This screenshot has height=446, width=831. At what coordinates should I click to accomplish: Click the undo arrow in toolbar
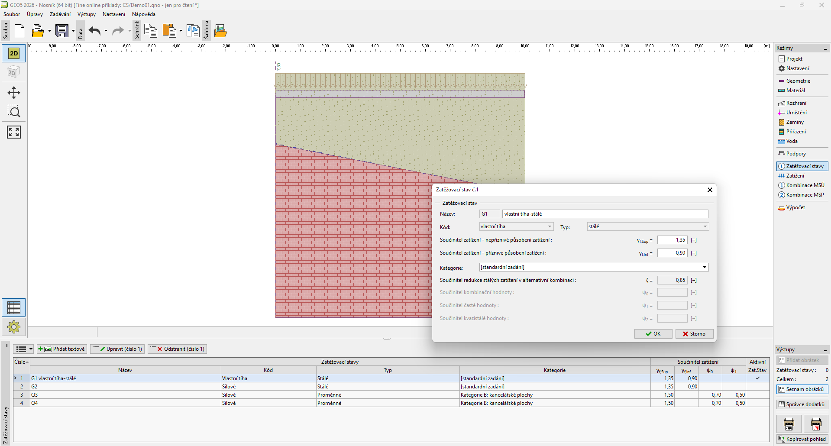point(94,31)
